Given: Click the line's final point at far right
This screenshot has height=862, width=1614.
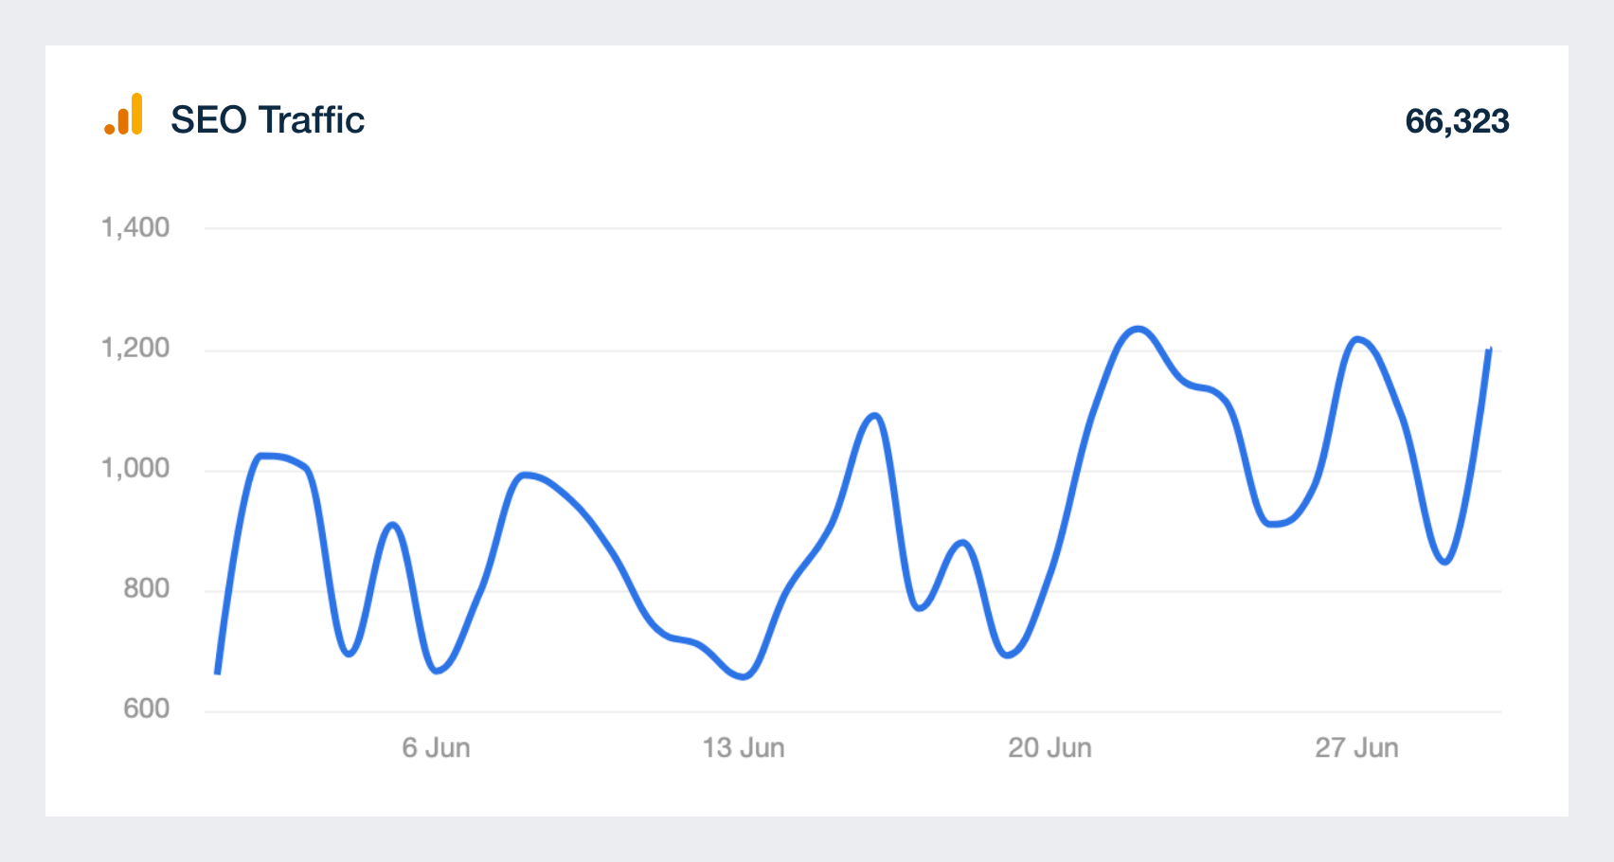Looking at the screenshot, I should coord(1490,350).
